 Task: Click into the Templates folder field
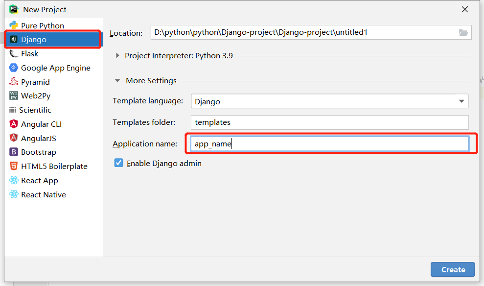coord(329,122)
